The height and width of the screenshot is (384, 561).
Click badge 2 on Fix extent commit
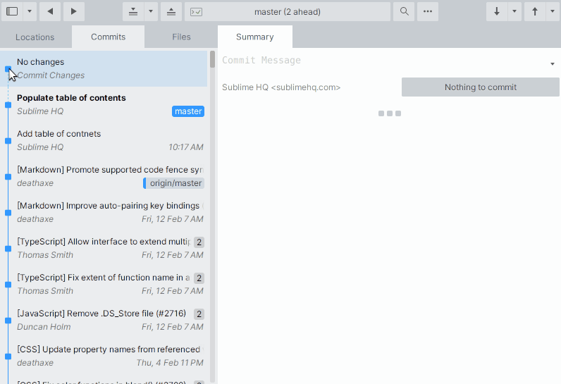tap(199, 278)
